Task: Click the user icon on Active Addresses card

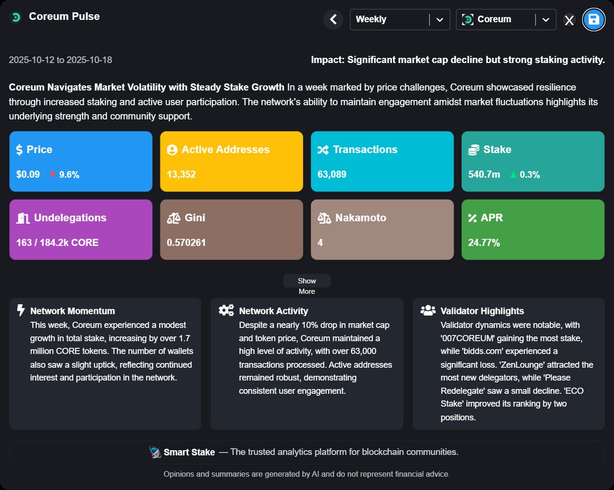Action: 172,150
